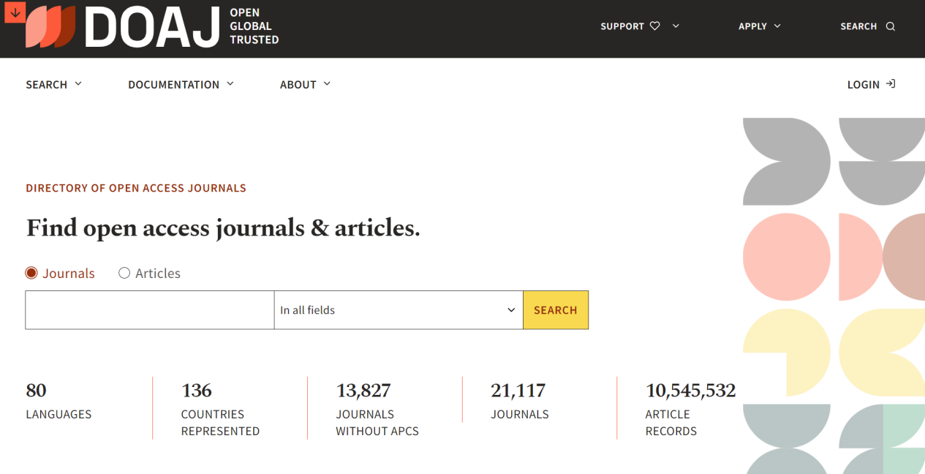Viewport: 925px width, 474px height.
Task: Click the '21,117 Journals' statistic
Action: [x=520, y=402]
